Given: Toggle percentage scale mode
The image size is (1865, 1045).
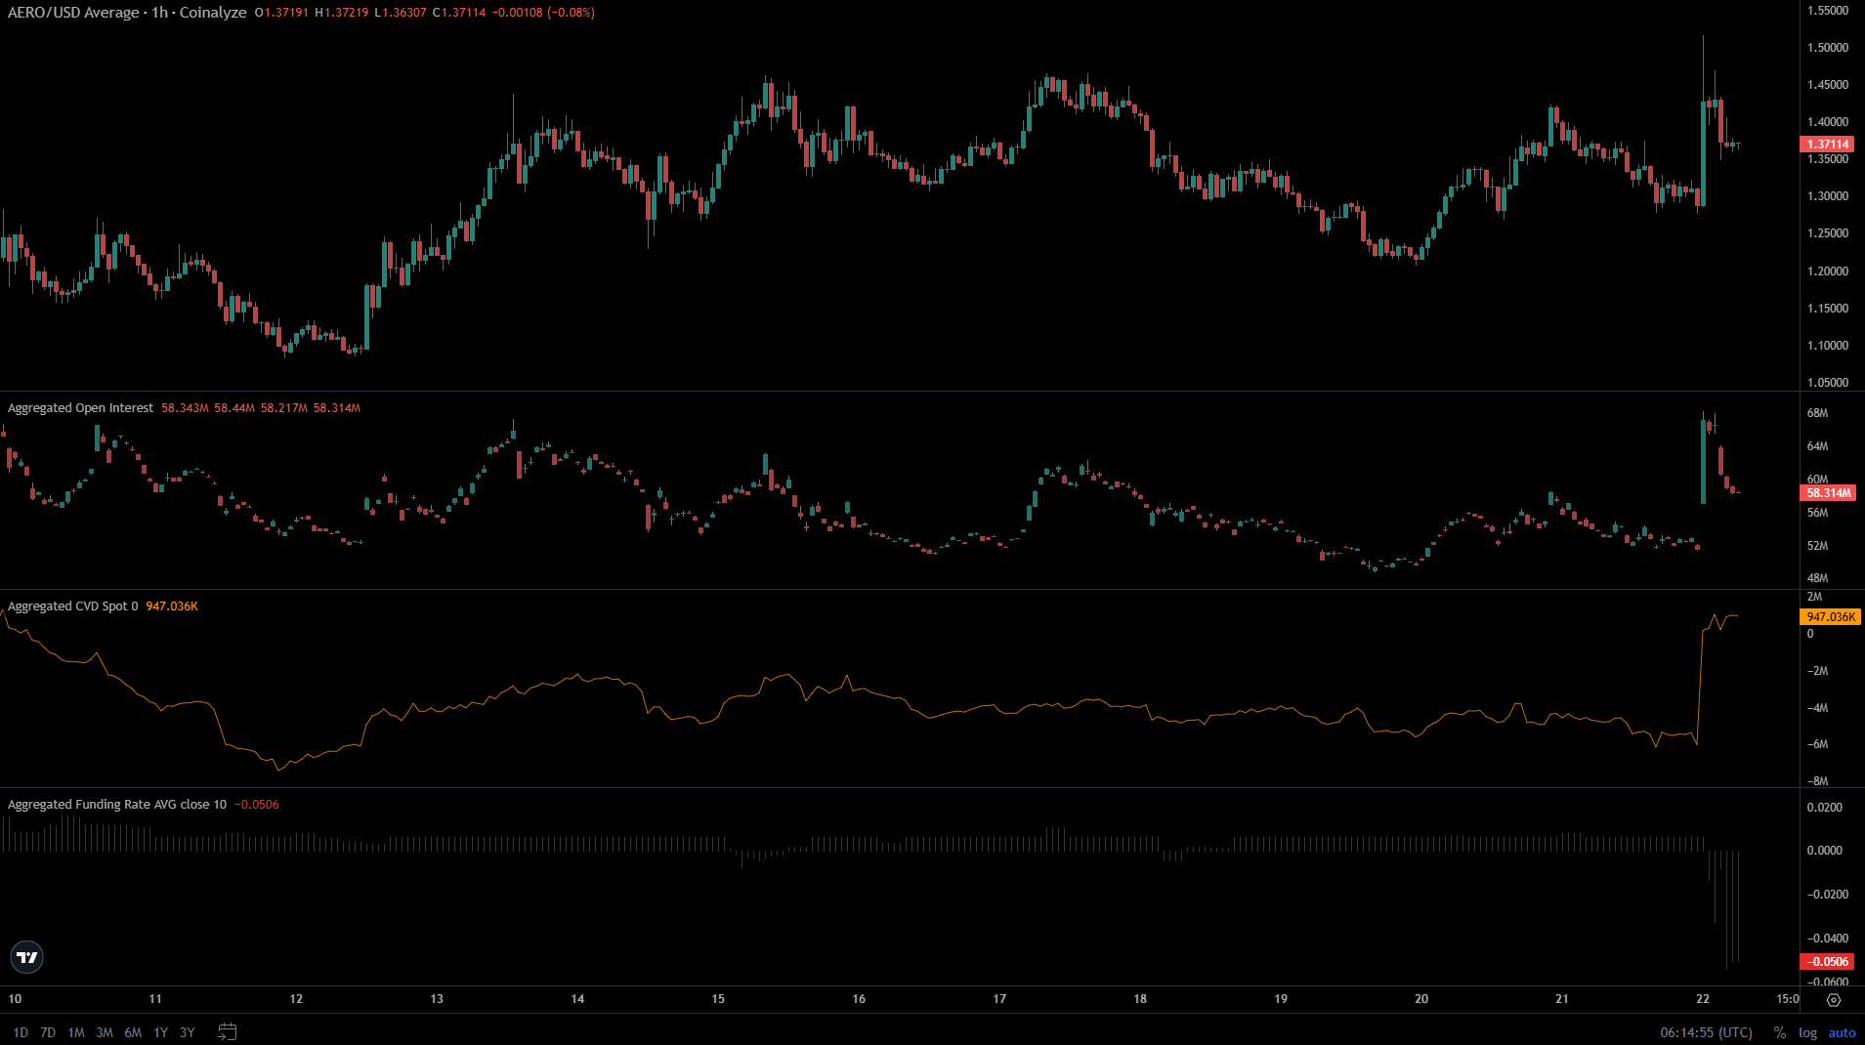Looking at the screenshot, I should (1779, 1032).
